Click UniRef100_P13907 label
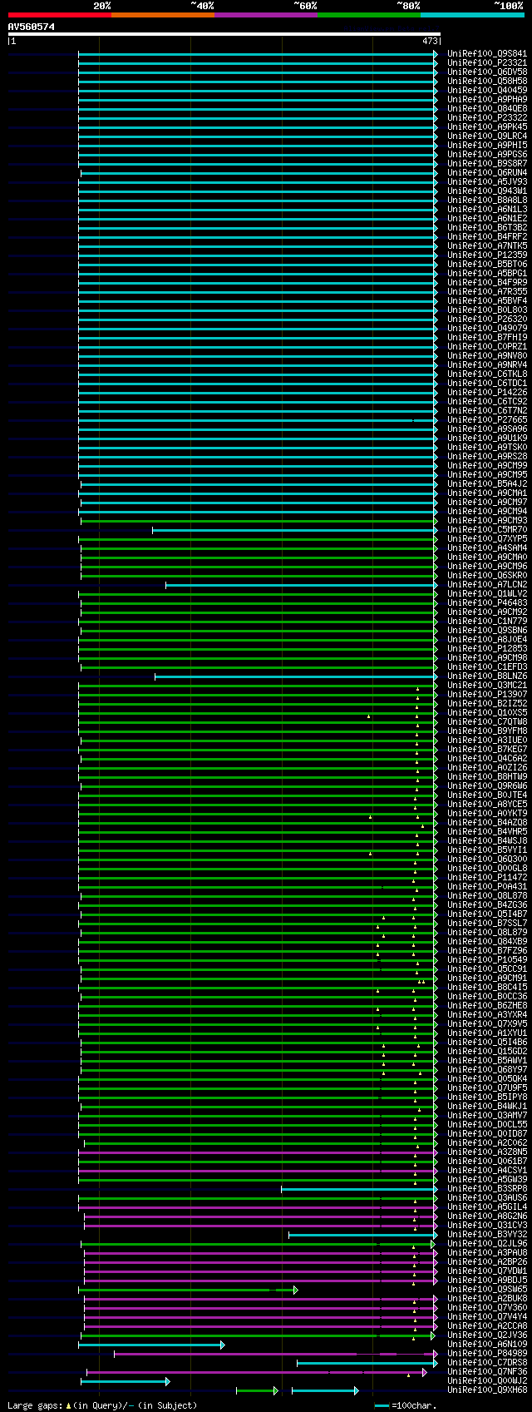Viewport: 532px width, 1412px height. [x=487, y=694]
